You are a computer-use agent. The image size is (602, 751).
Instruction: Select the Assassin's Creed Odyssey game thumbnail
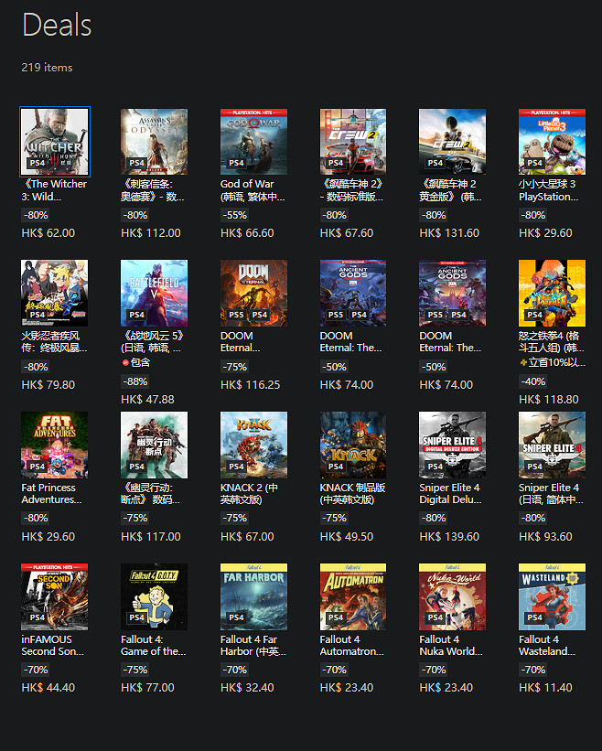point(154,142)
